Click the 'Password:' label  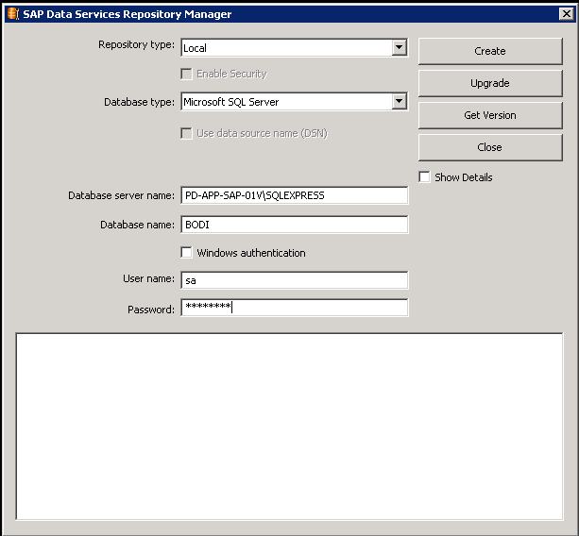click(x=151, y=310)
